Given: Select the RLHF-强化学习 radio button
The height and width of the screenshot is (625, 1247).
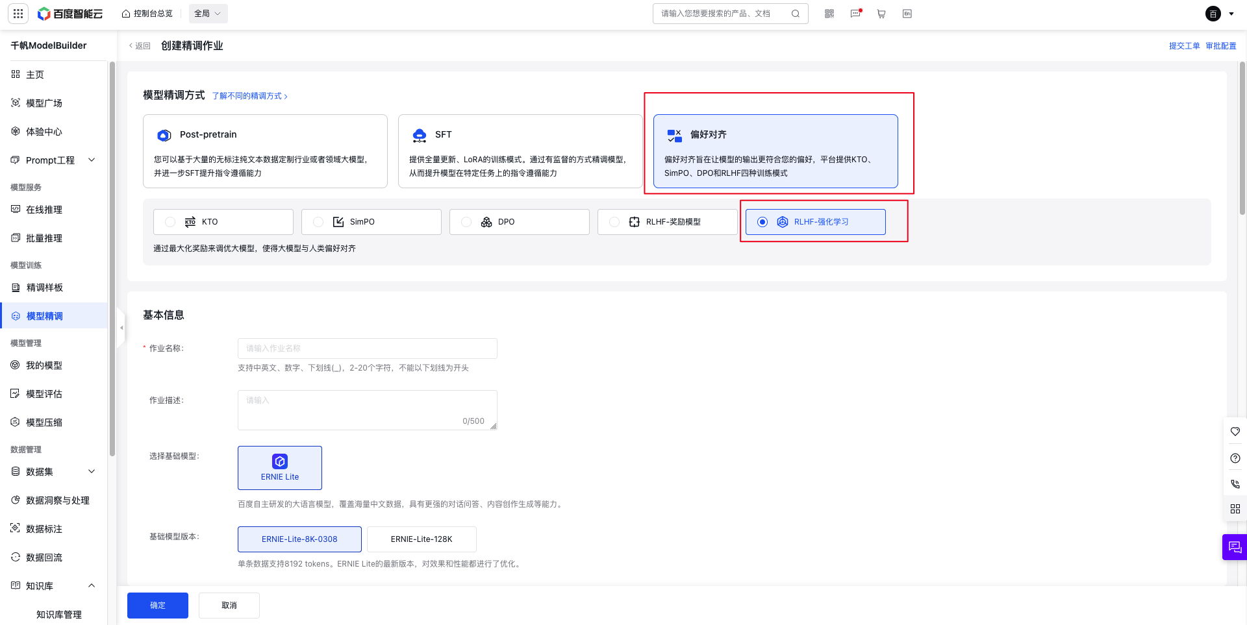Looking at the screenshot, I should 762,222.
